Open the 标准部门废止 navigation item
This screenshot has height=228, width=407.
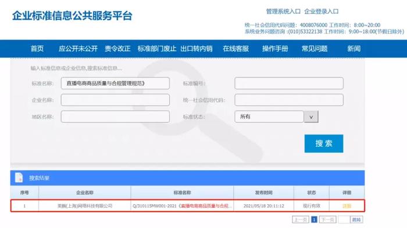157,49
